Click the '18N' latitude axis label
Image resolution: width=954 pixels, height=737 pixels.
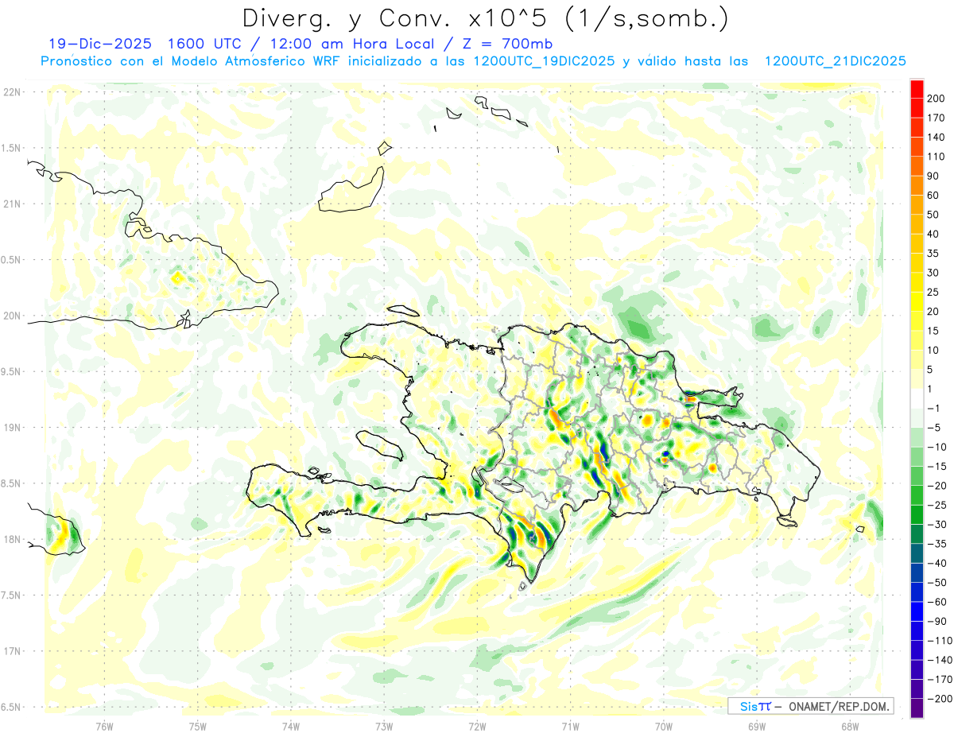point(11,540)
